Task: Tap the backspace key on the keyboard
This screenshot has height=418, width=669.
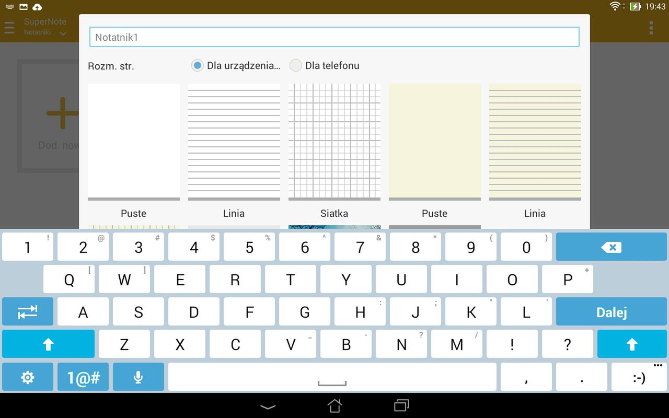Action: tap(612, 247)
